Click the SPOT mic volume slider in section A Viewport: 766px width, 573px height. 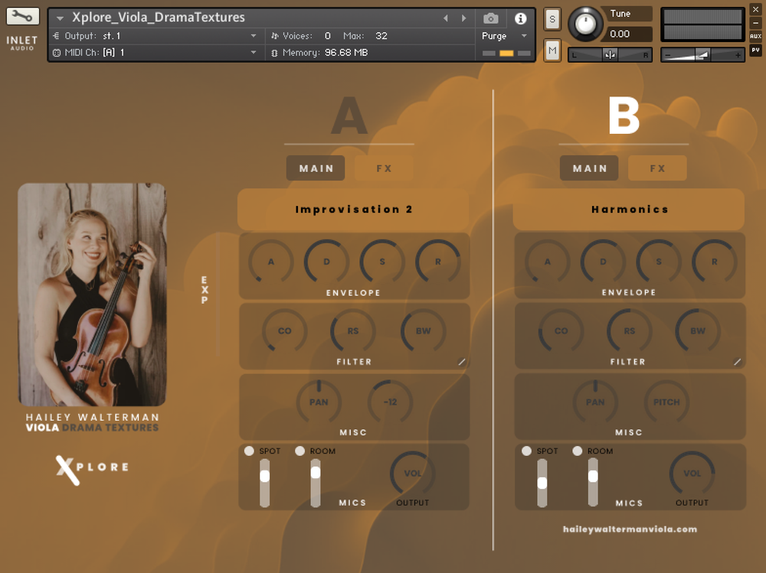click(265, 477)
